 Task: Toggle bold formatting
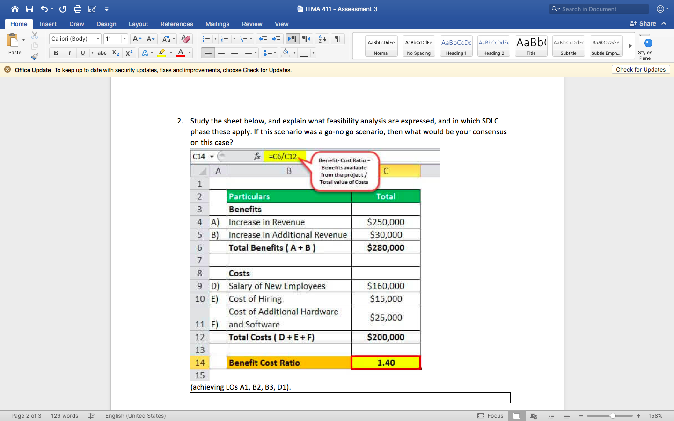coord(56,53)
